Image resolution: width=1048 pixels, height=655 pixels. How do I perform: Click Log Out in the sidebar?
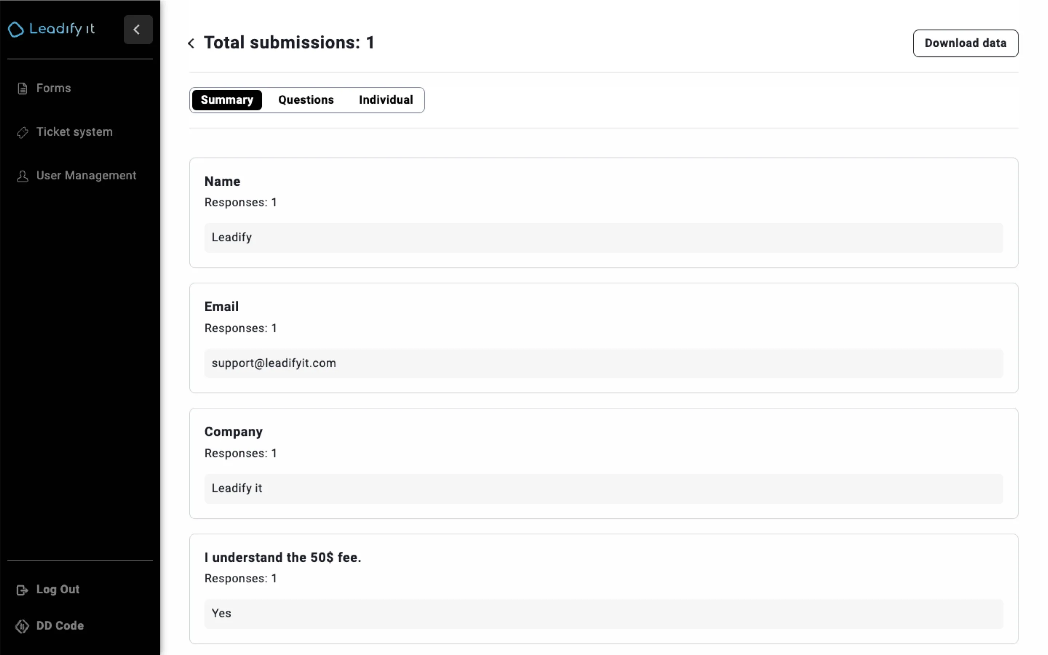tap(57, 590)
